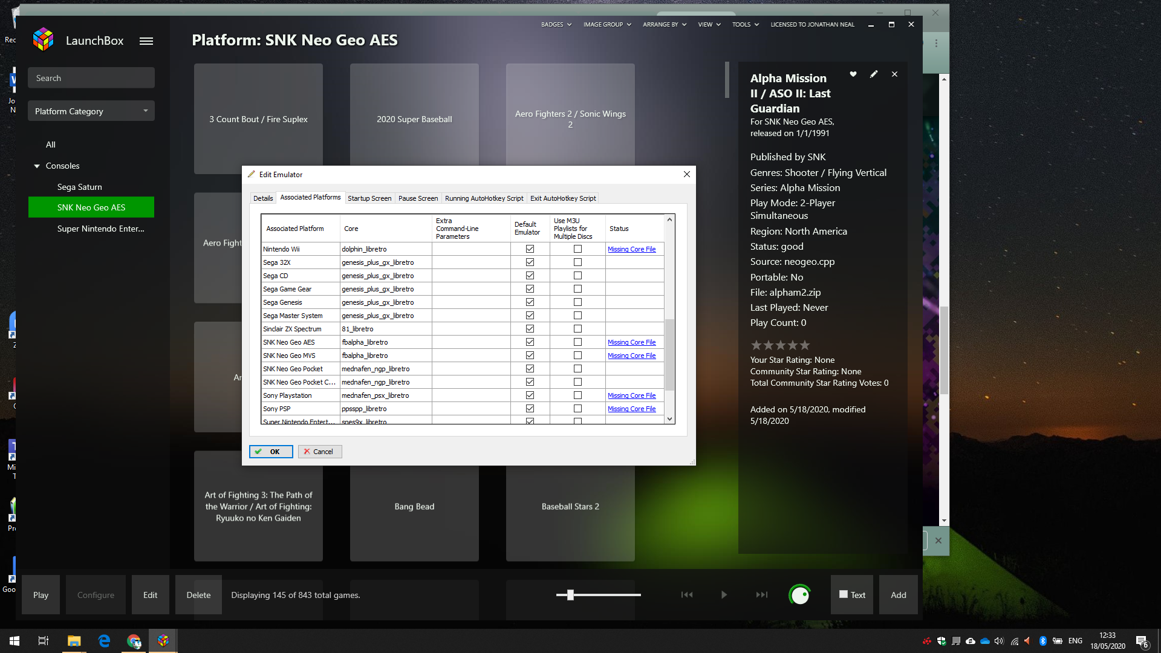The height and width of the screenshot is (653, 1161).
Task: Close the Alpha Mission II details pane
Action: click(894, 74)
